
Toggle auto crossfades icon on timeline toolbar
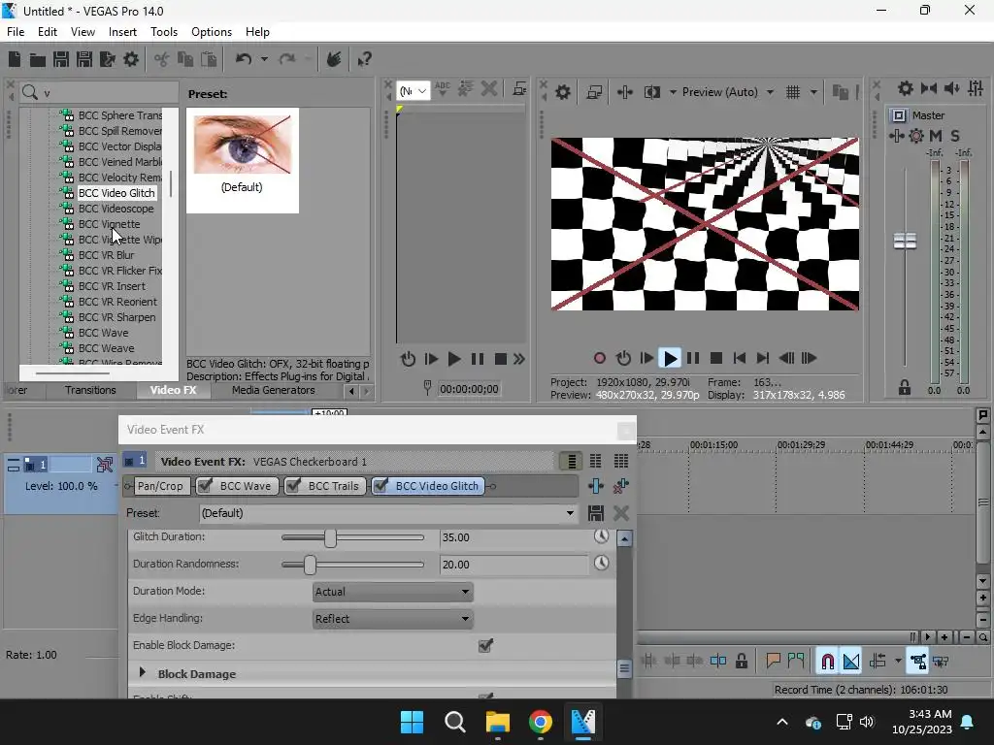850,662
